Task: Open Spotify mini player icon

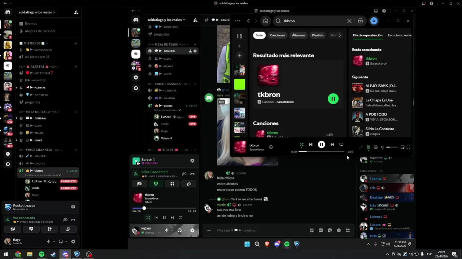Action: [x=402, y=147]
